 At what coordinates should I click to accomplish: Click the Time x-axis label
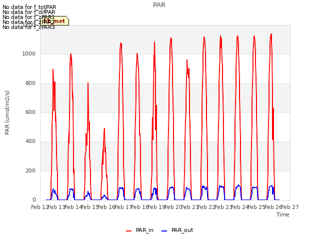283,214
